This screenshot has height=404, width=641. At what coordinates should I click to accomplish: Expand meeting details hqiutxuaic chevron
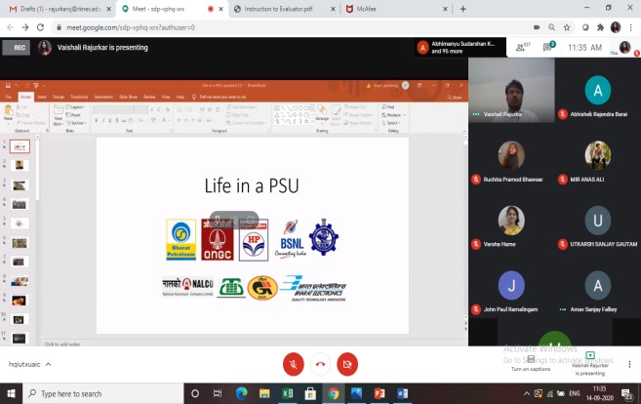48,364
